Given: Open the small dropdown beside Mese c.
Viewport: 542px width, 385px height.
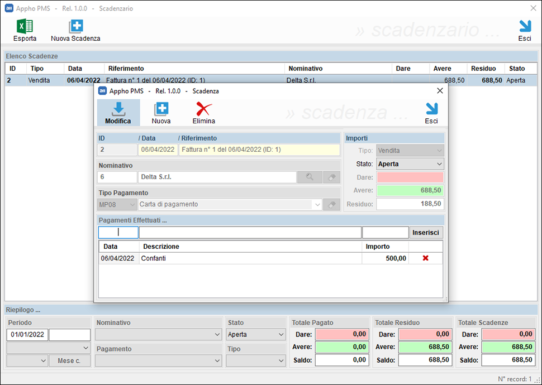Looking at the screenshot, I should (x=27, y=361).
